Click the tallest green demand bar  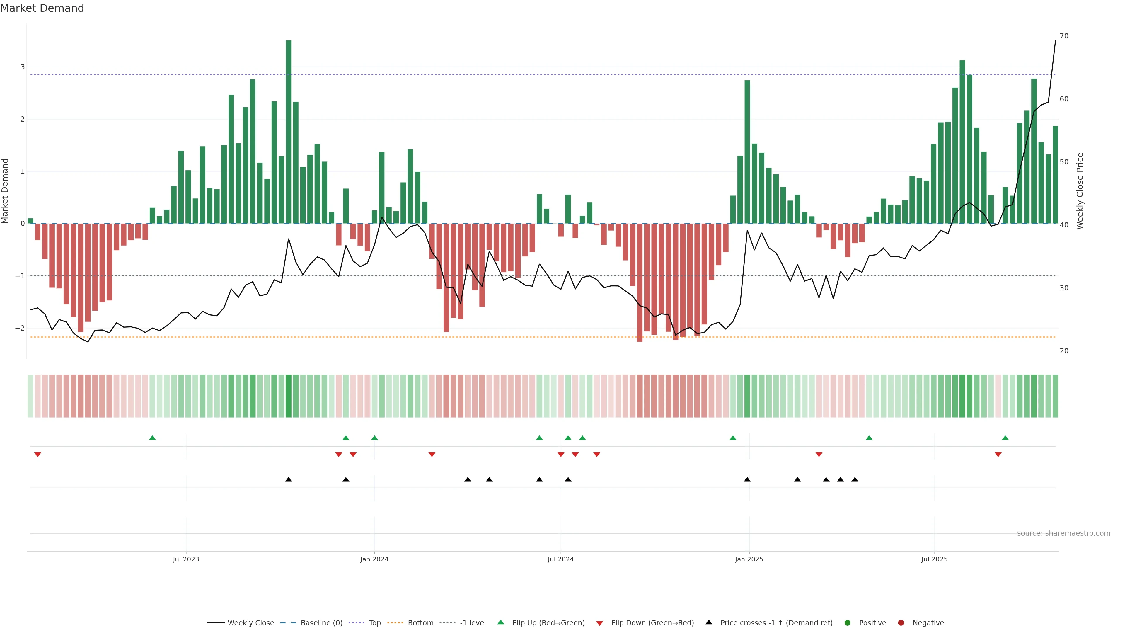coord(288,131)
